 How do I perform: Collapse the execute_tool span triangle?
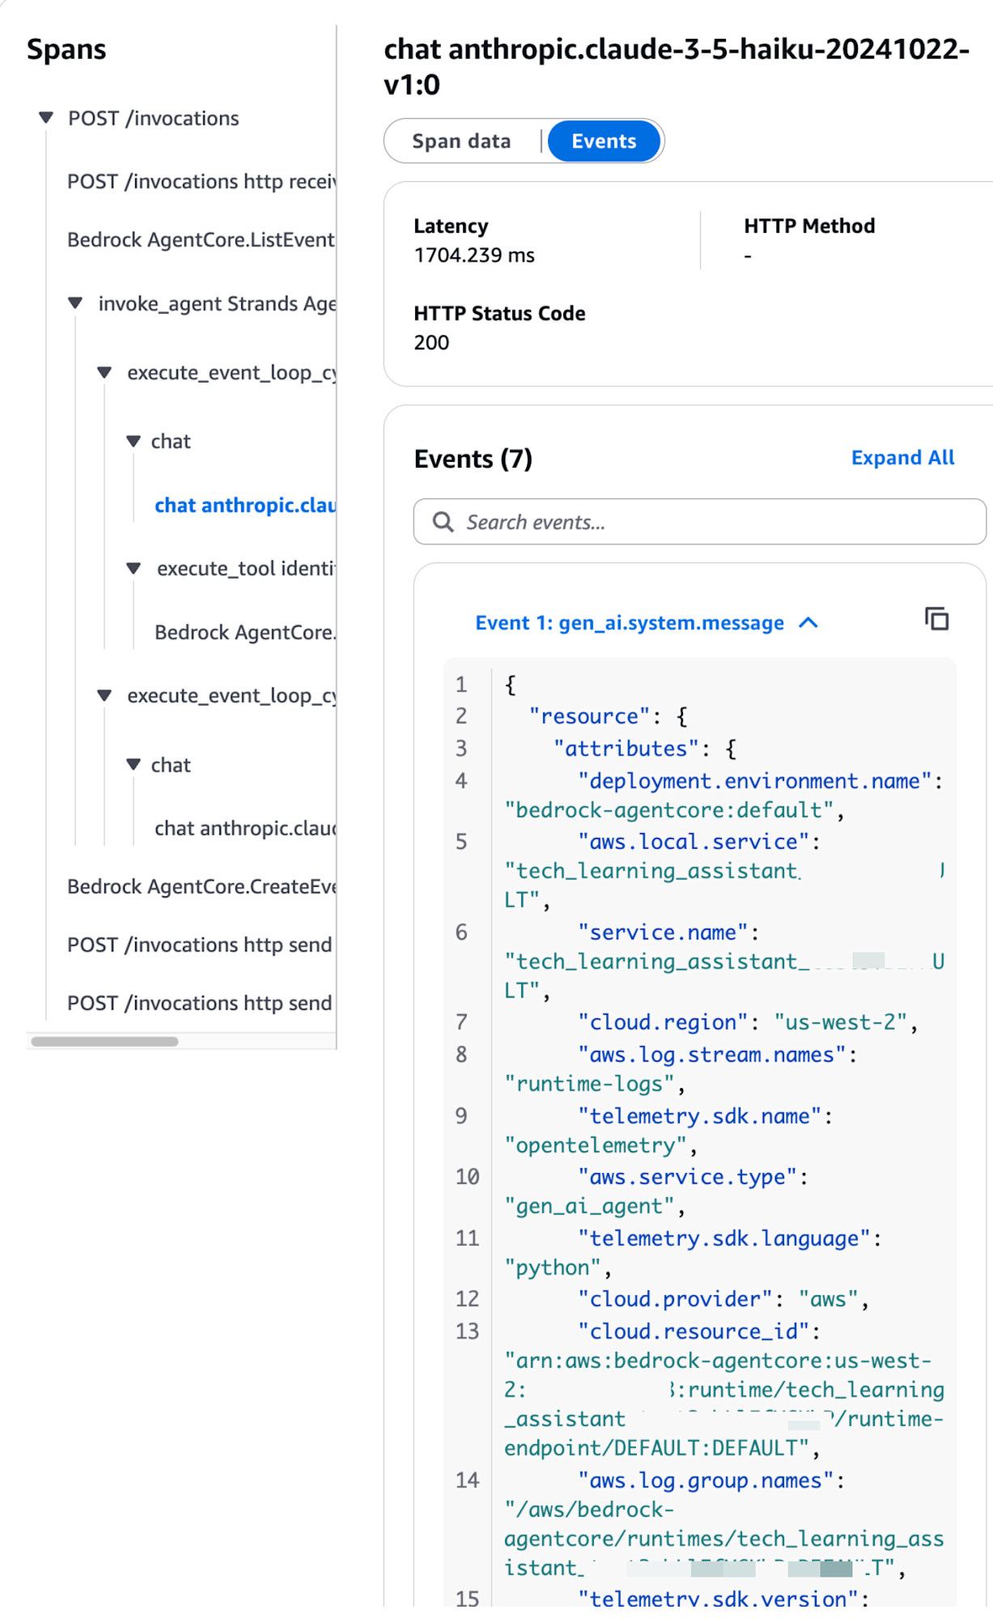[134, 569]
